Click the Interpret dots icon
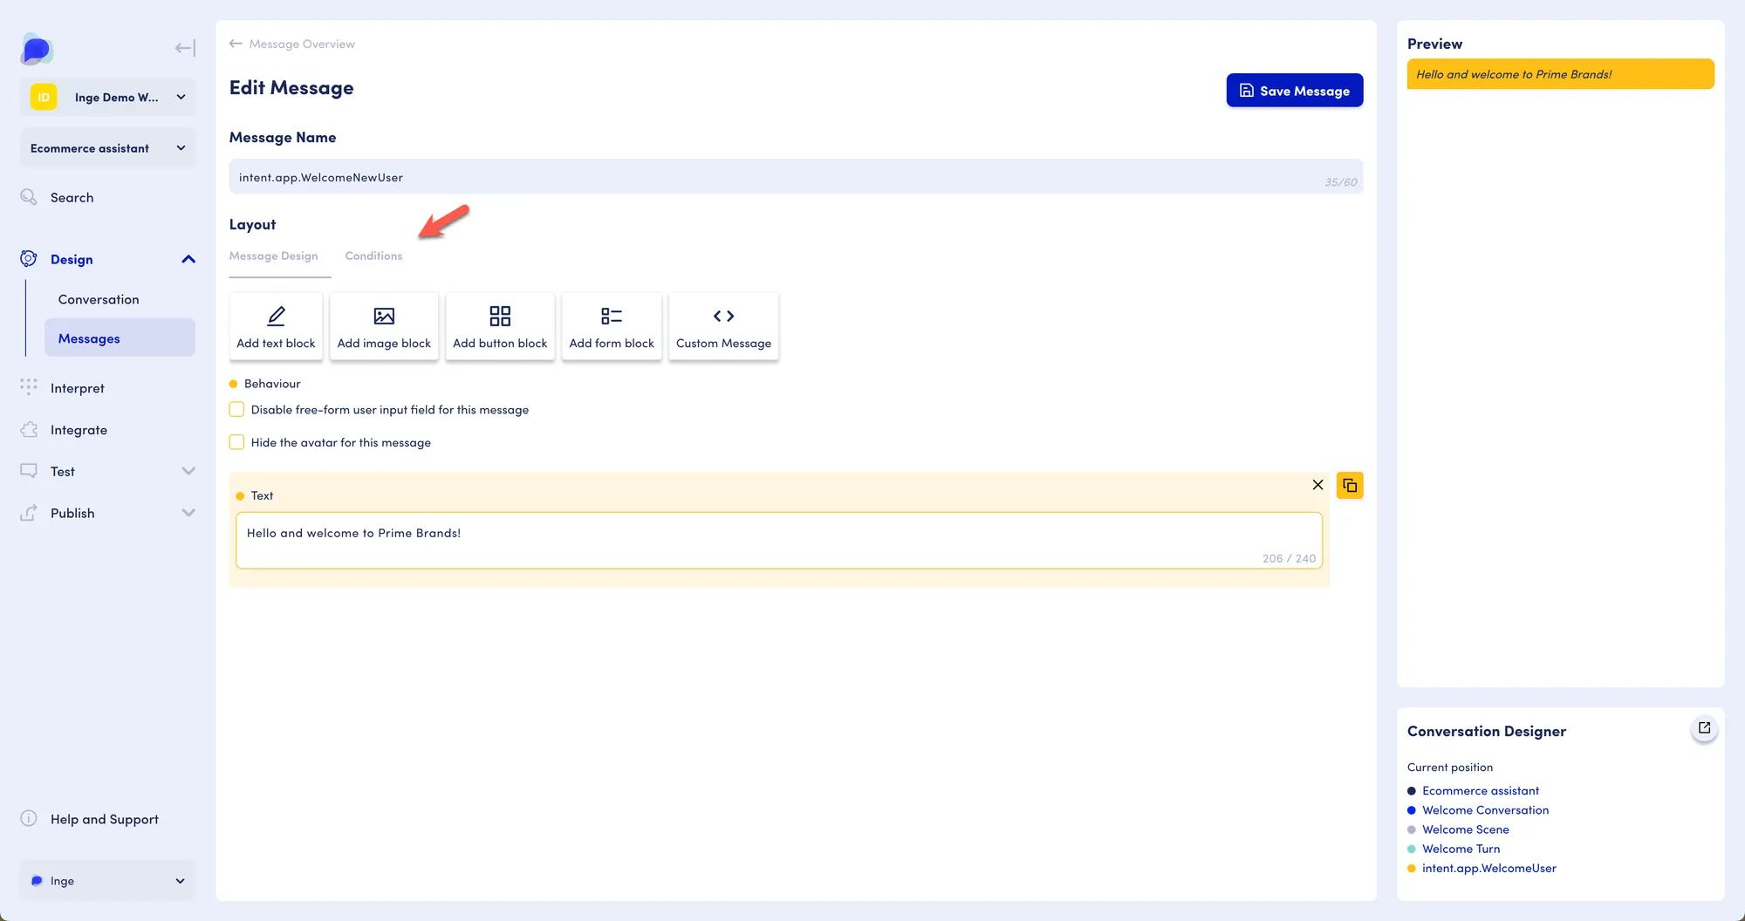Viewport: 1745px width, 921px height. [29, 387]
